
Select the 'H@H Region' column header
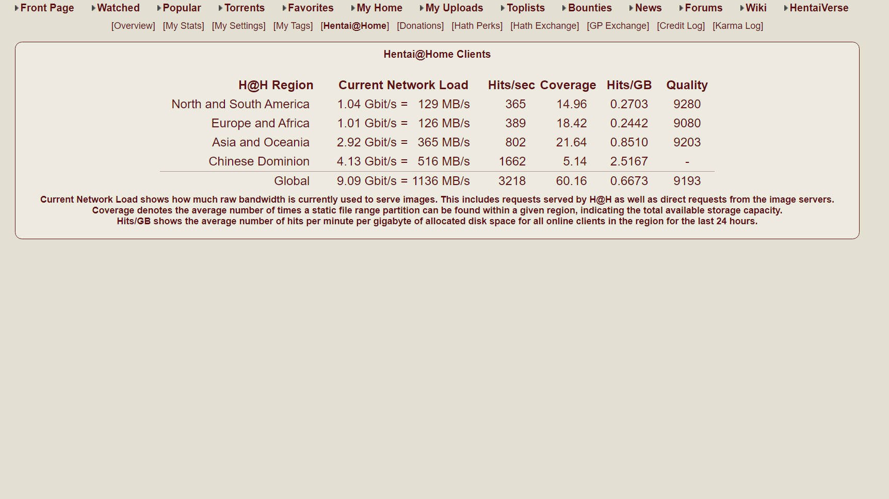(276, 85)
